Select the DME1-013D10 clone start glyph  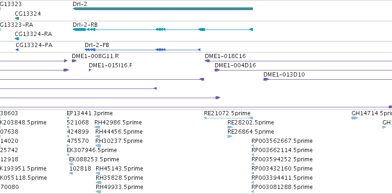266,79
